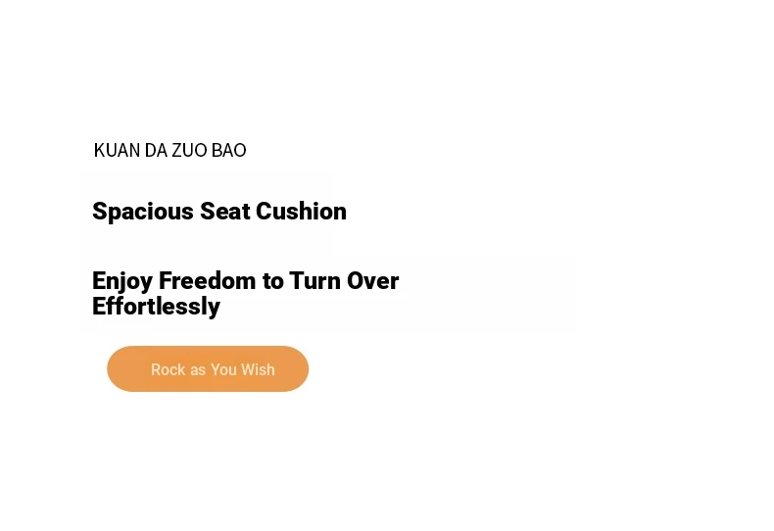Click the word ZUO in the top label
The image size is (774, 531).
tap(189, 150)
